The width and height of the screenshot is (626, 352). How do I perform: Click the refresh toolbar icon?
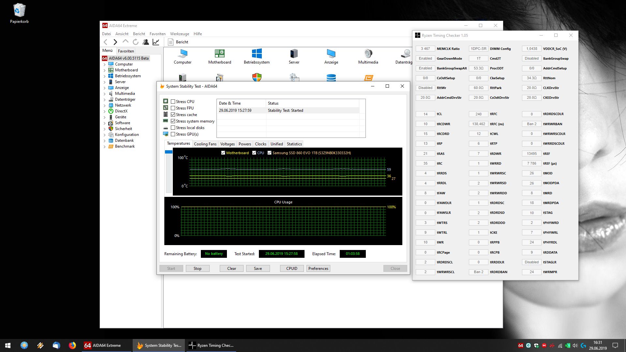136,42
